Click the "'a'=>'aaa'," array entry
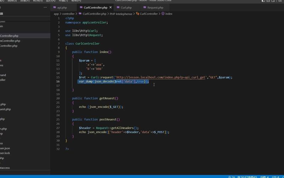284x178 pixels. coord(95,65)
